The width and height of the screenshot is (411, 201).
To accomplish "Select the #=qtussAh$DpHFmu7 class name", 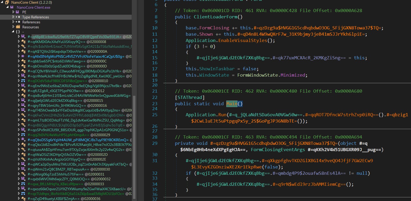I will click(x=76, y=150).
